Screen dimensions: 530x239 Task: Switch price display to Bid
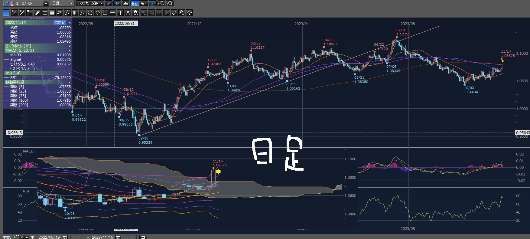(x=135, y=3)
